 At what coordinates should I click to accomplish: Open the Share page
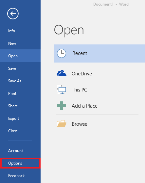coord(20,106)
